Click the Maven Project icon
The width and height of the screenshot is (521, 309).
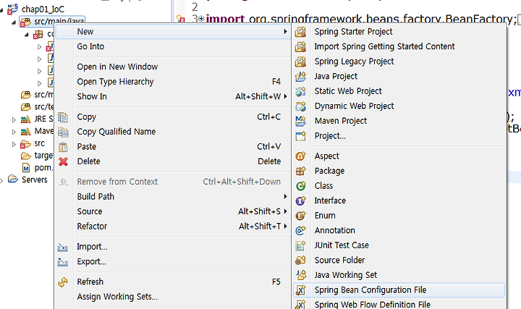301,121
